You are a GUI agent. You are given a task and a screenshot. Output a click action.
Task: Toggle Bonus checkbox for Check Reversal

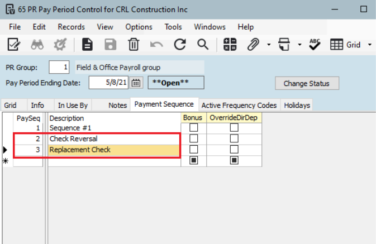(x=193, y=138)
